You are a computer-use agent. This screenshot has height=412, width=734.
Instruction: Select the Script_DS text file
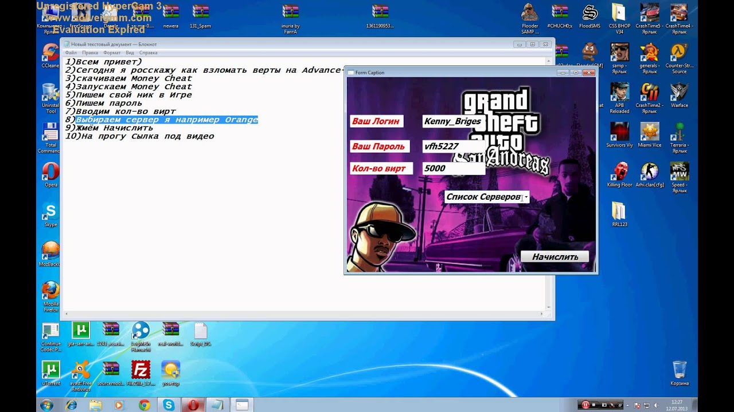(x=200, y=335)
